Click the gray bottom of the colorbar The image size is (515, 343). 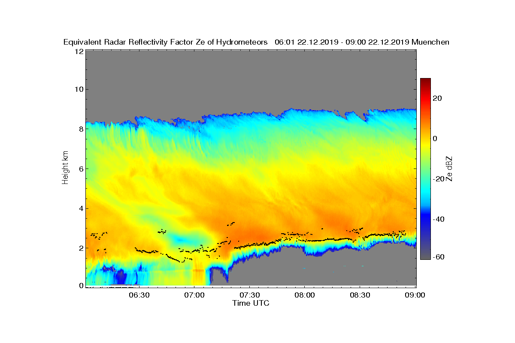click(x=425, y=256)
